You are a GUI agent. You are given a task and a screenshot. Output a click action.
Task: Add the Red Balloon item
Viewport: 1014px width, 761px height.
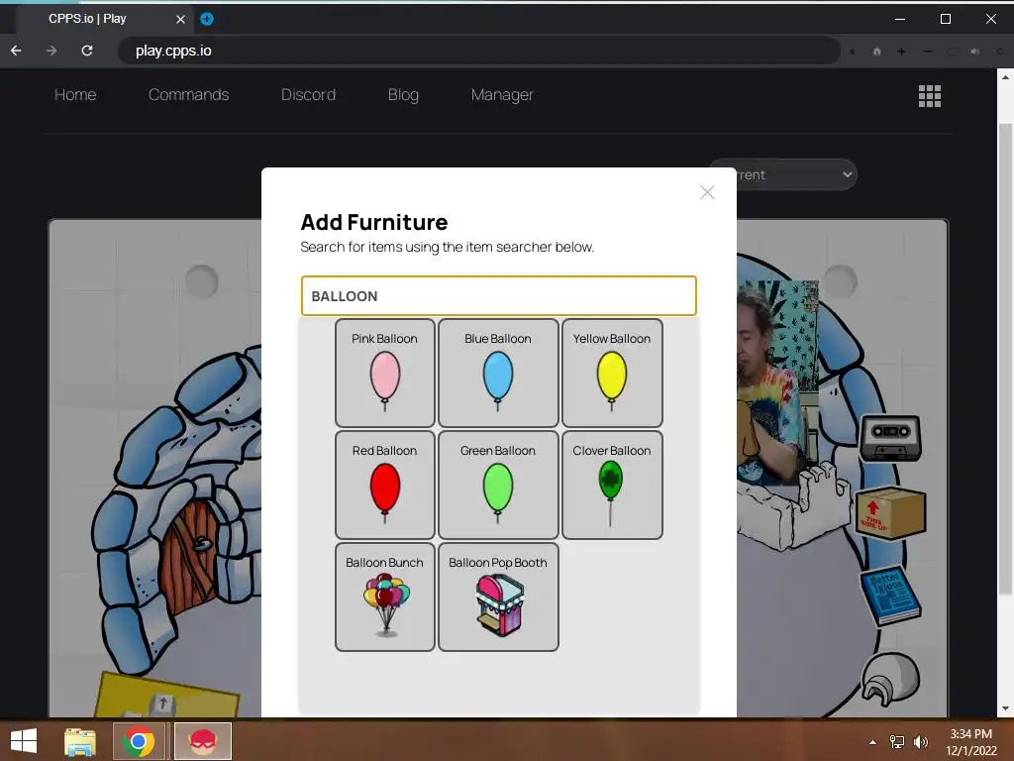(385, 485)
